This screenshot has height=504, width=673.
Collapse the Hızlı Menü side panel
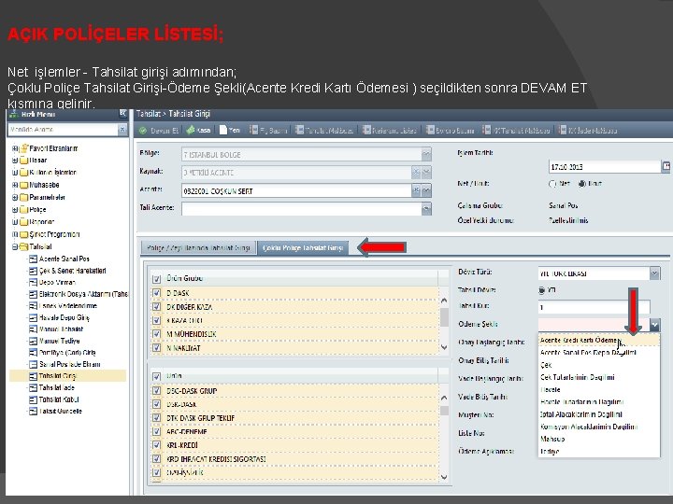tap(122, 114)
